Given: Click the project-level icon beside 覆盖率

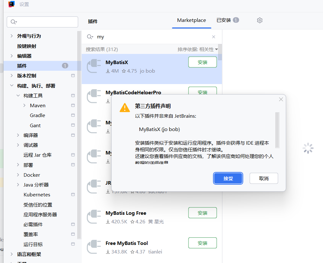Looking at the screenshot, I should tap(73, 234).
